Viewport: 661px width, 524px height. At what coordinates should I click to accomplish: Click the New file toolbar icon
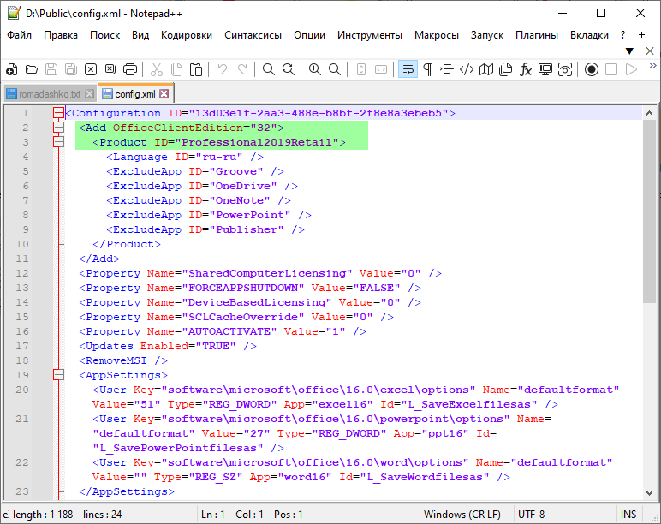[12, 69]
